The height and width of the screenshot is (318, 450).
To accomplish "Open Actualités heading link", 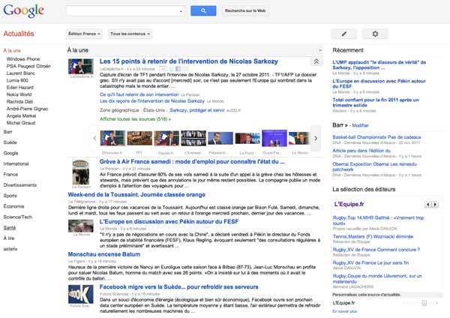I will (19, 34).
